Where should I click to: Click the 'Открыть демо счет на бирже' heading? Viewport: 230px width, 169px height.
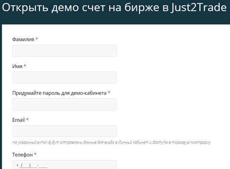tap(114, 8)
